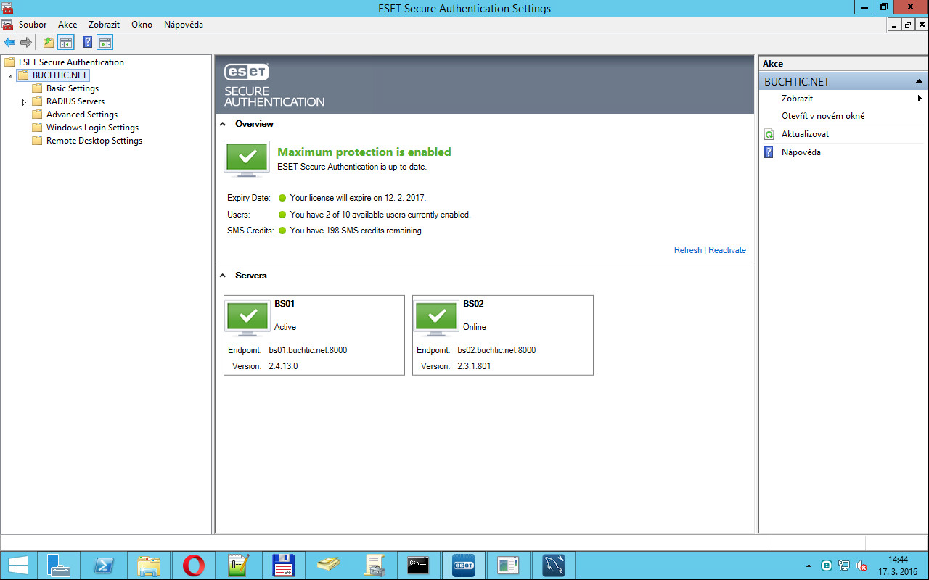Open the Soubor menu
Viewport: 929px width, 580px height.
pos(33,25)
